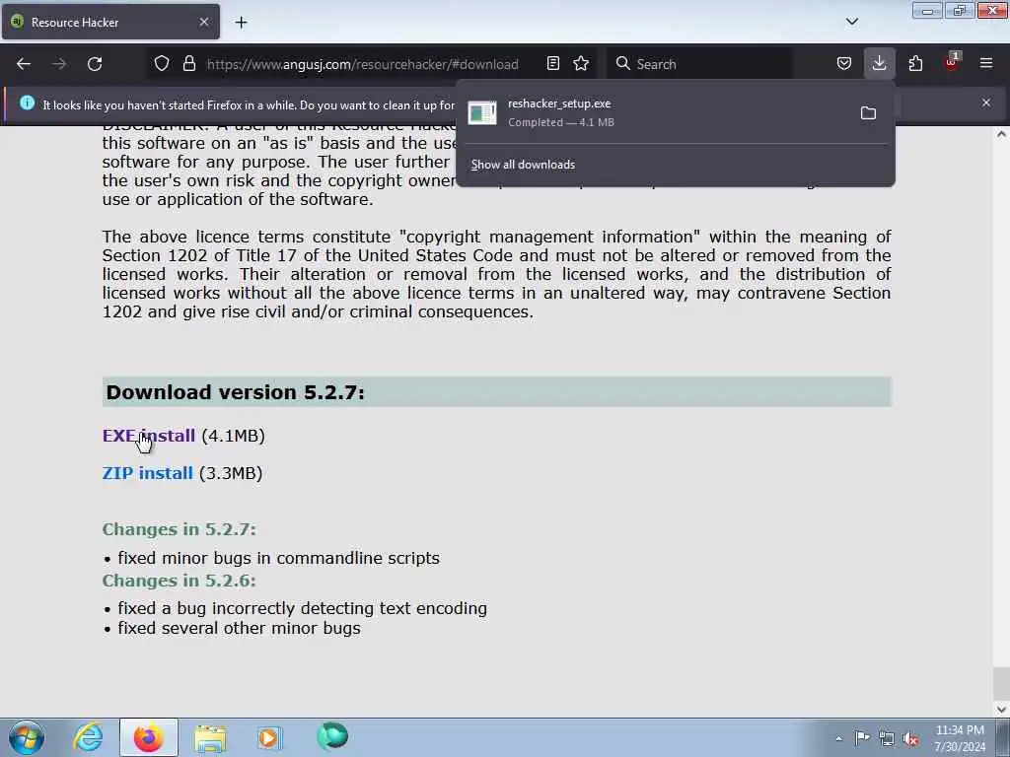The height and width of the screenshot is (757, 1010).
Task: Dismiss the Firefox refresh notification bar
Action: (986, 103)
